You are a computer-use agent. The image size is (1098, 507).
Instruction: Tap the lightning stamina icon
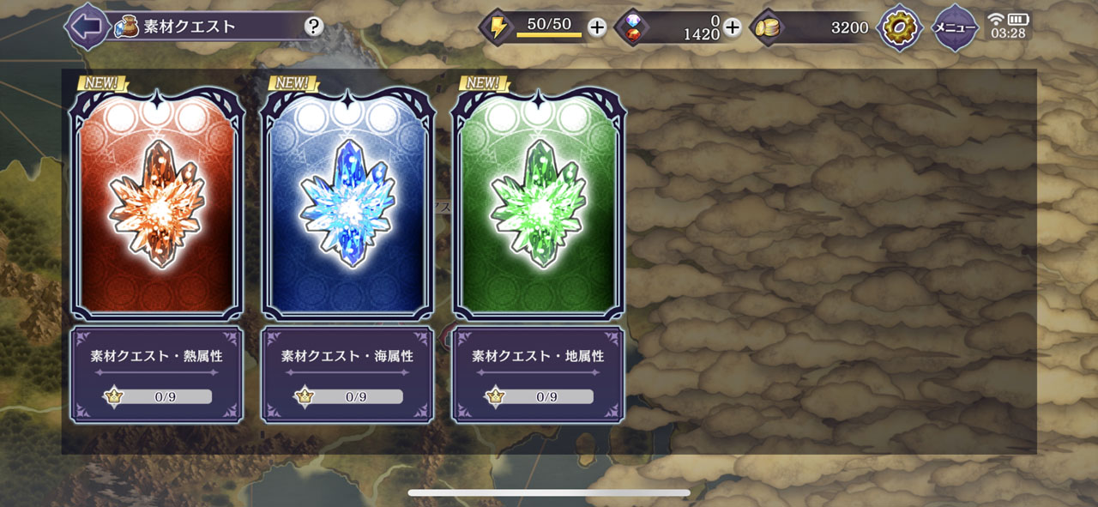(498, 27)
